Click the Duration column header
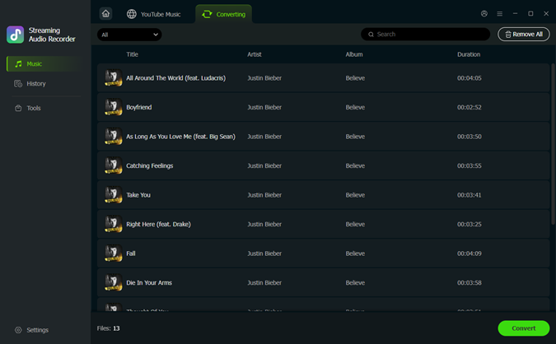The width and height of the screenshot is (556, 344). [469, 54]
